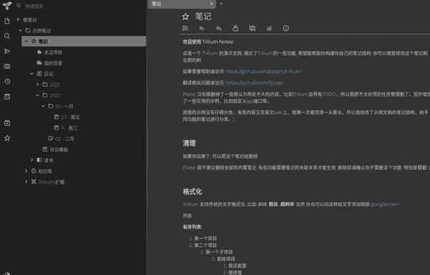Open the note info circle icon
430x275 pixels.
coord(286,28)
